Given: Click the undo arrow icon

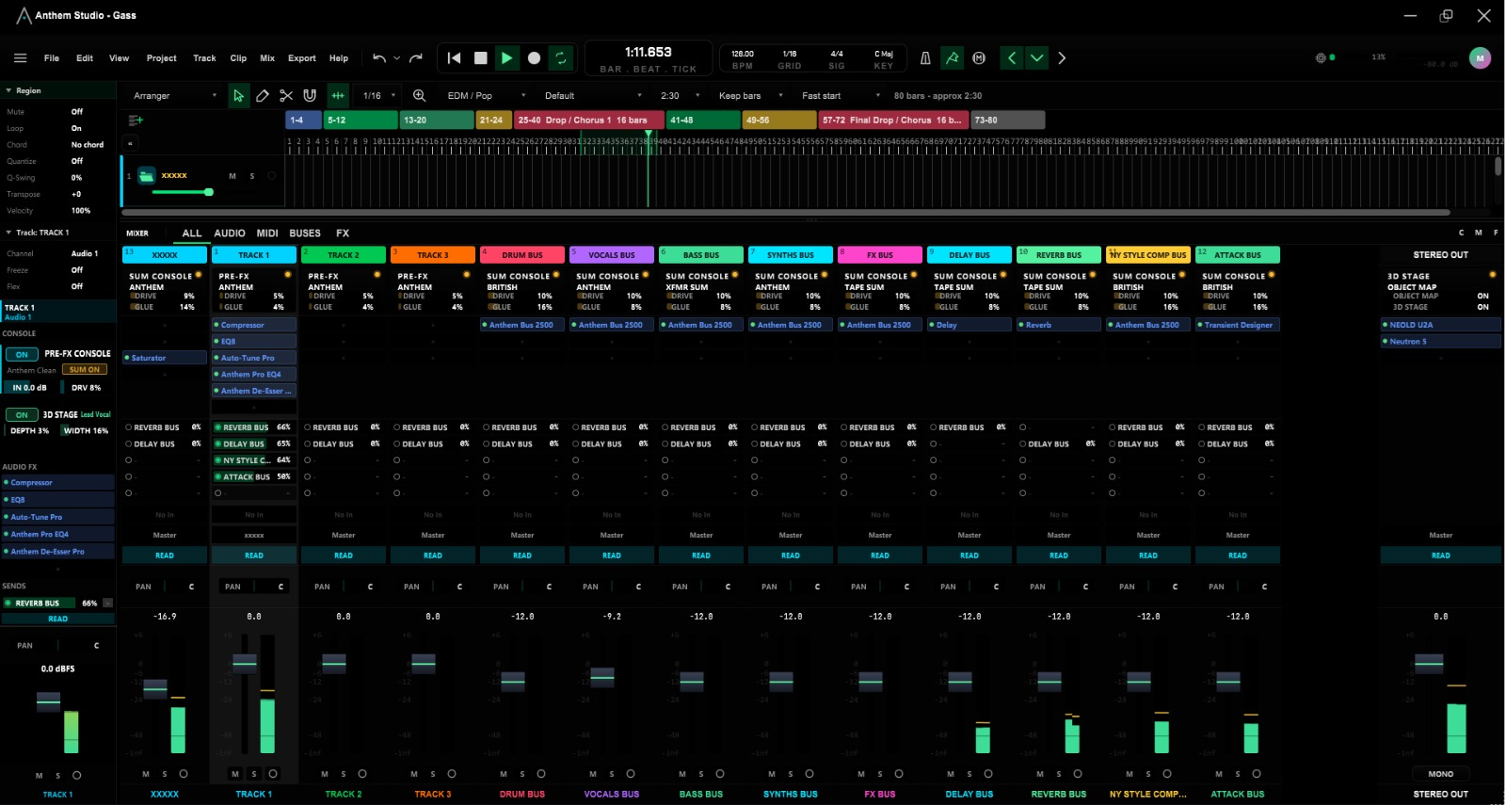Looking at the screenshot, I should point(379,58).
